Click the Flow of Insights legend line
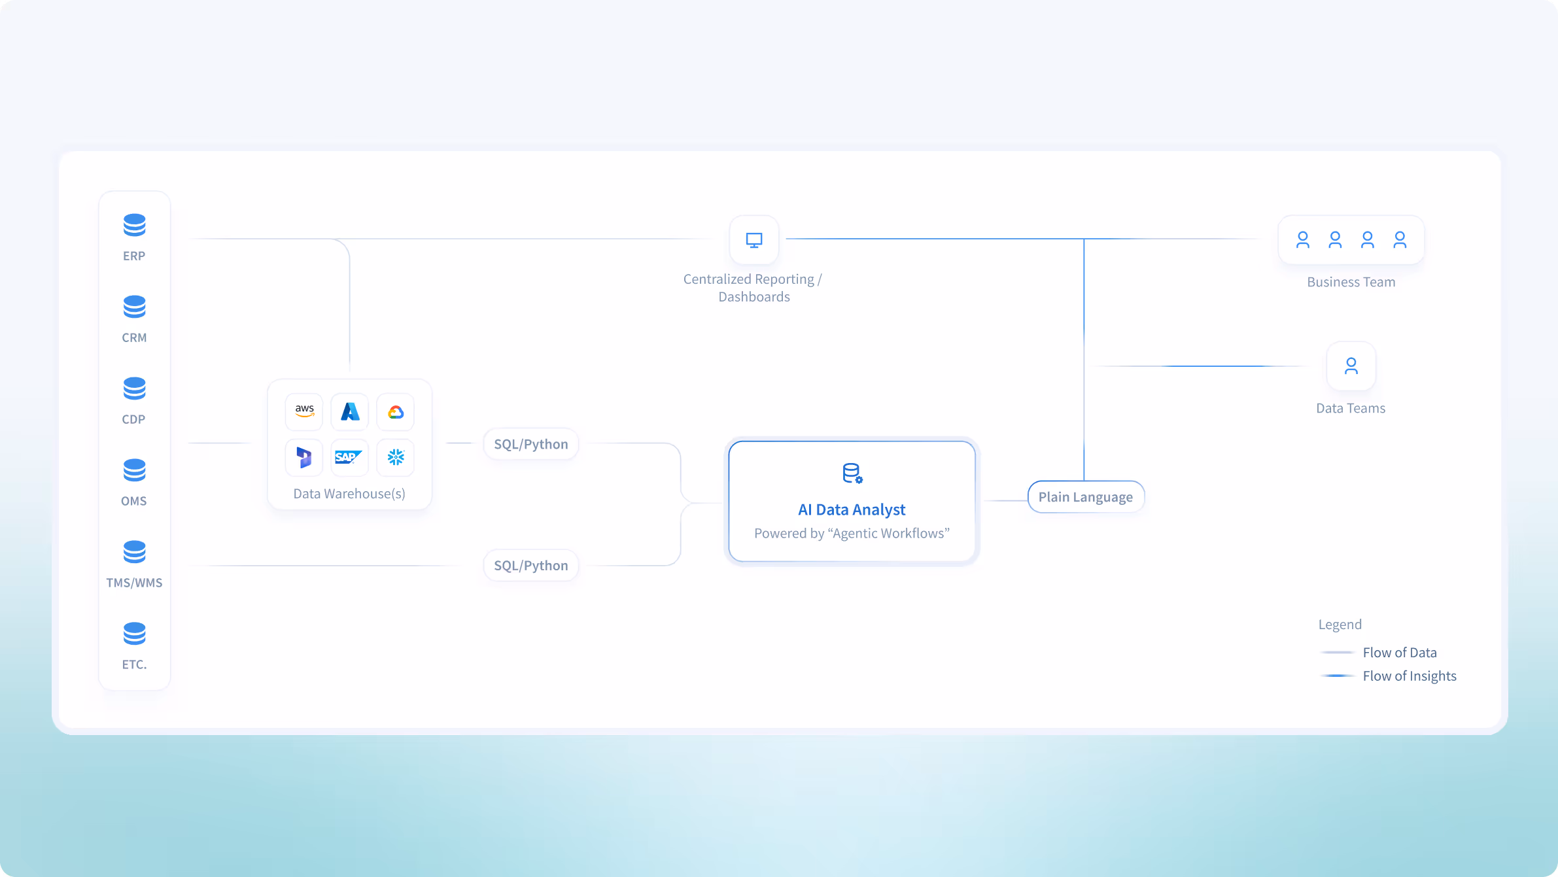The image size is (1558, 877). pos(1337,676)
